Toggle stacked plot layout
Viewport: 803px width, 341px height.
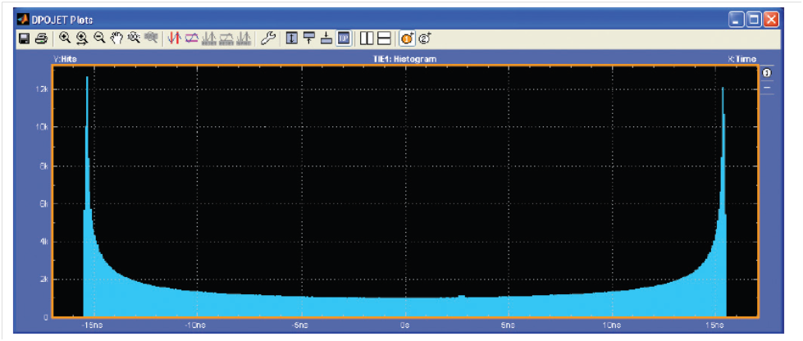coord(383,39)
